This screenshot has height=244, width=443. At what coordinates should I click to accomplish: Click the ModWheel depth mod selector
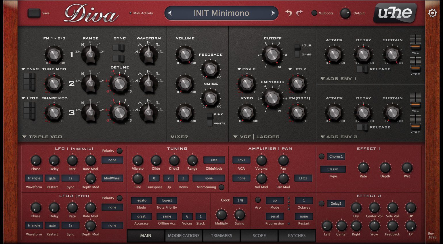(x=112, y=178)
